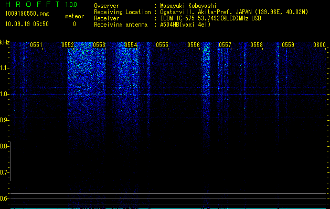The height and width of the screenshot is (209, 330).
Task: Click the Ovserver label
Action: 107,6
